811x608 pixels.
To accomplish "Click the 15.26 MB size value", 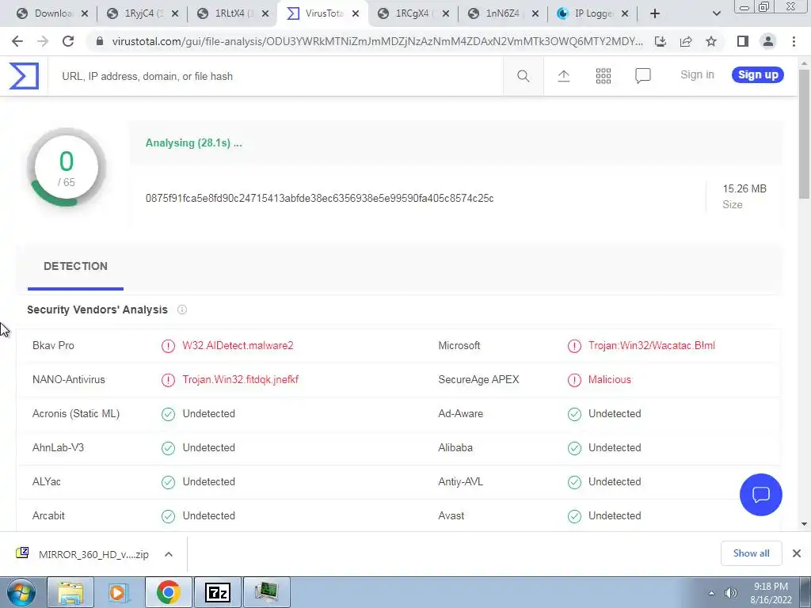I will 744,188.
